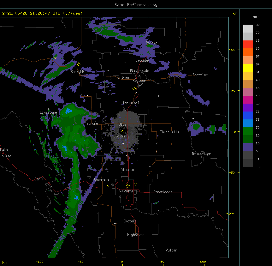The height and width of the screenshot is (266, 272).
Task: Click the Vulcan label
Action: [171, 250]
